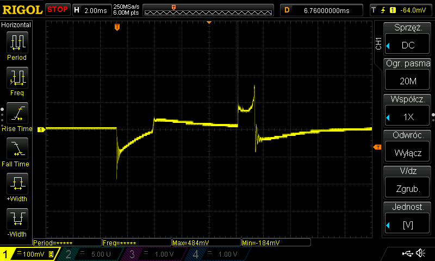435x261 pixels.
Task: Select the -Width measurement icon
Action: [17, 219]
